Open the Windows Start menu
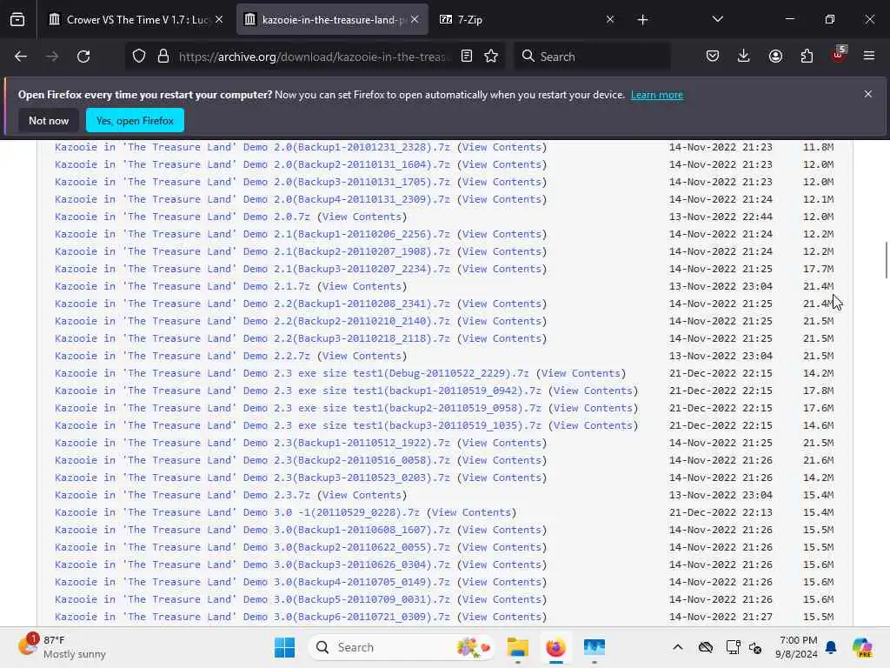This screenshot has height=668, width=890. tap(284, 647)
